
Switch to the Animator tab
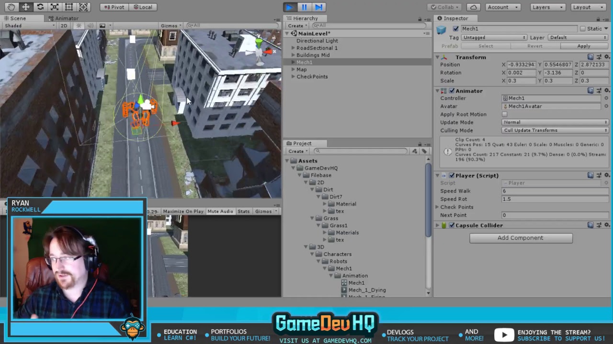click(63, 18)
